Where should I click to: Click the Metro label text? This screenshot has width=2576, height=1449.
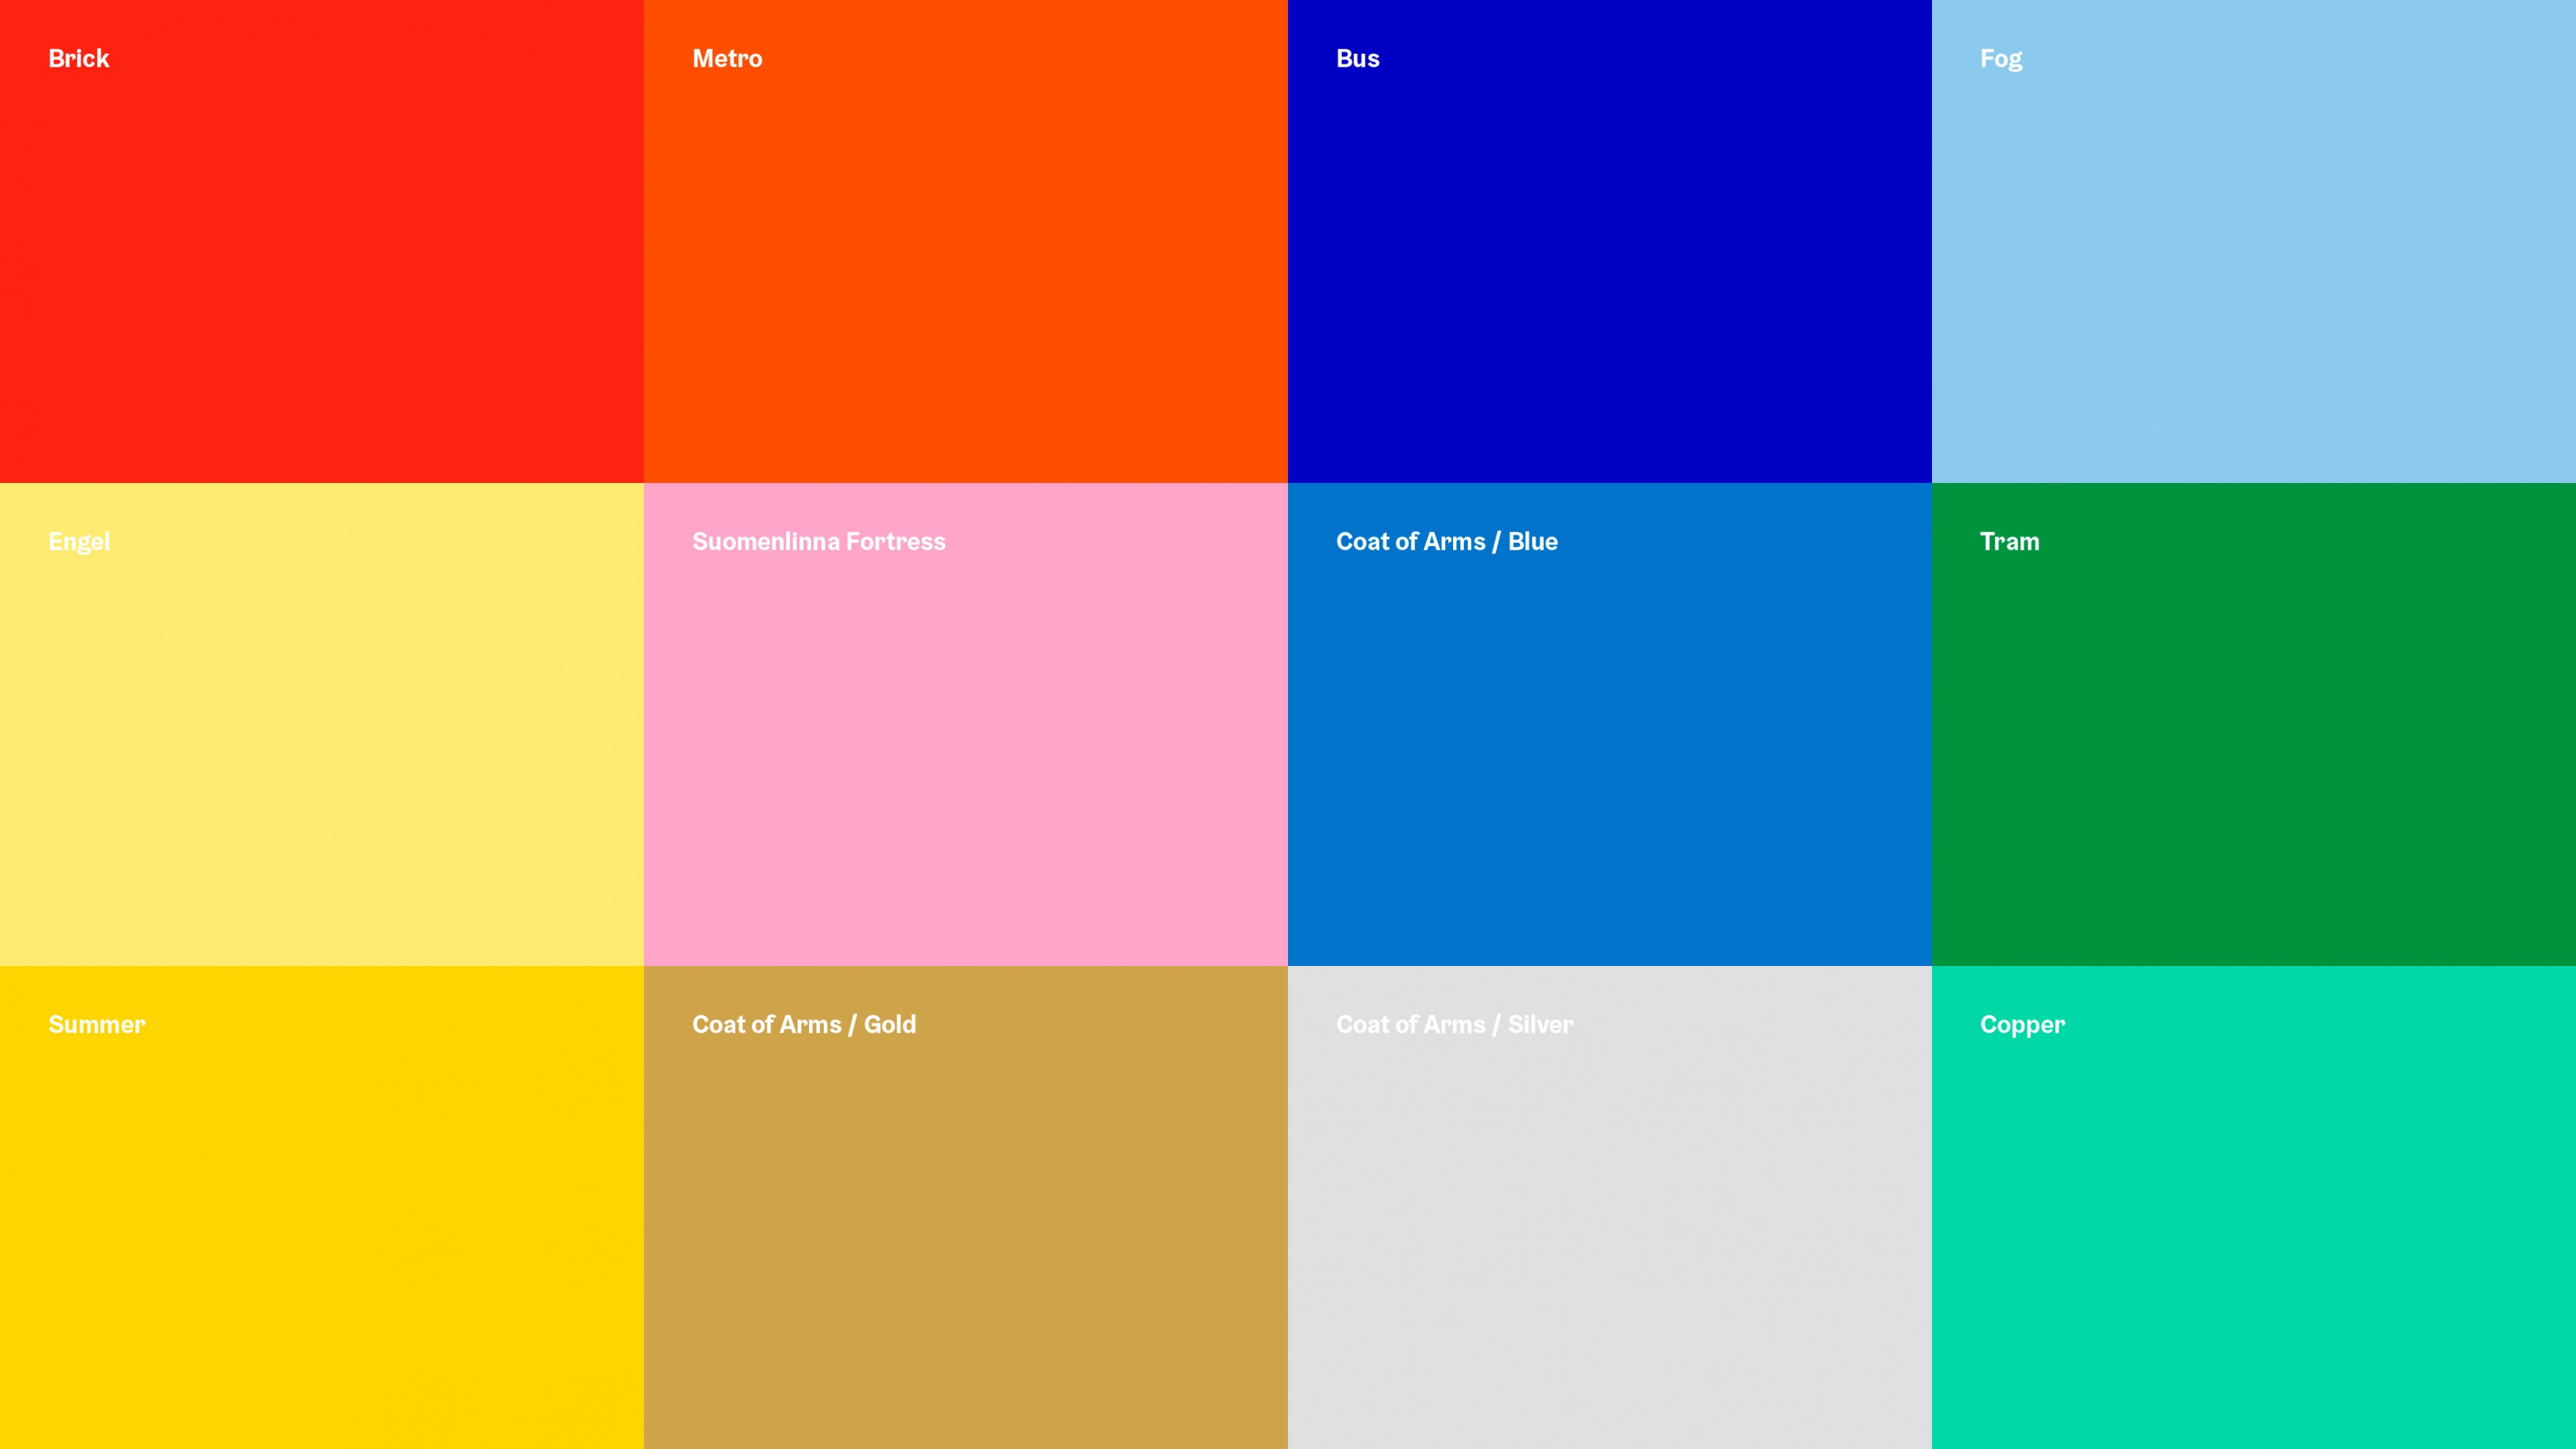click(x=728, y=58)
